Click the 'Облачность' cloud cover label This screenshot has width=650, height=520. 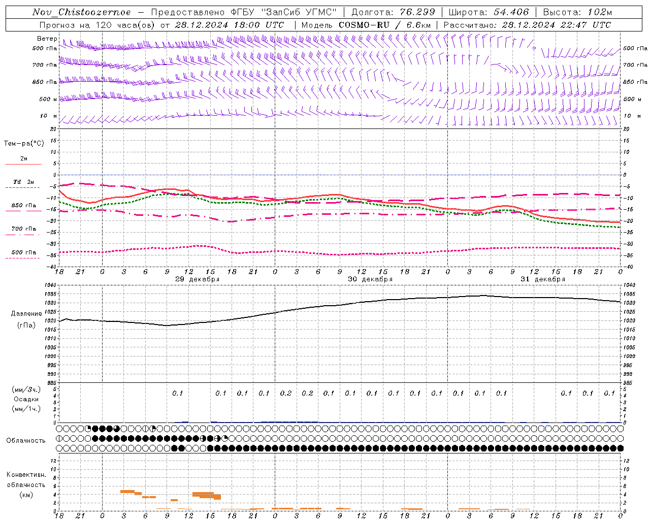tap(26, 440)
